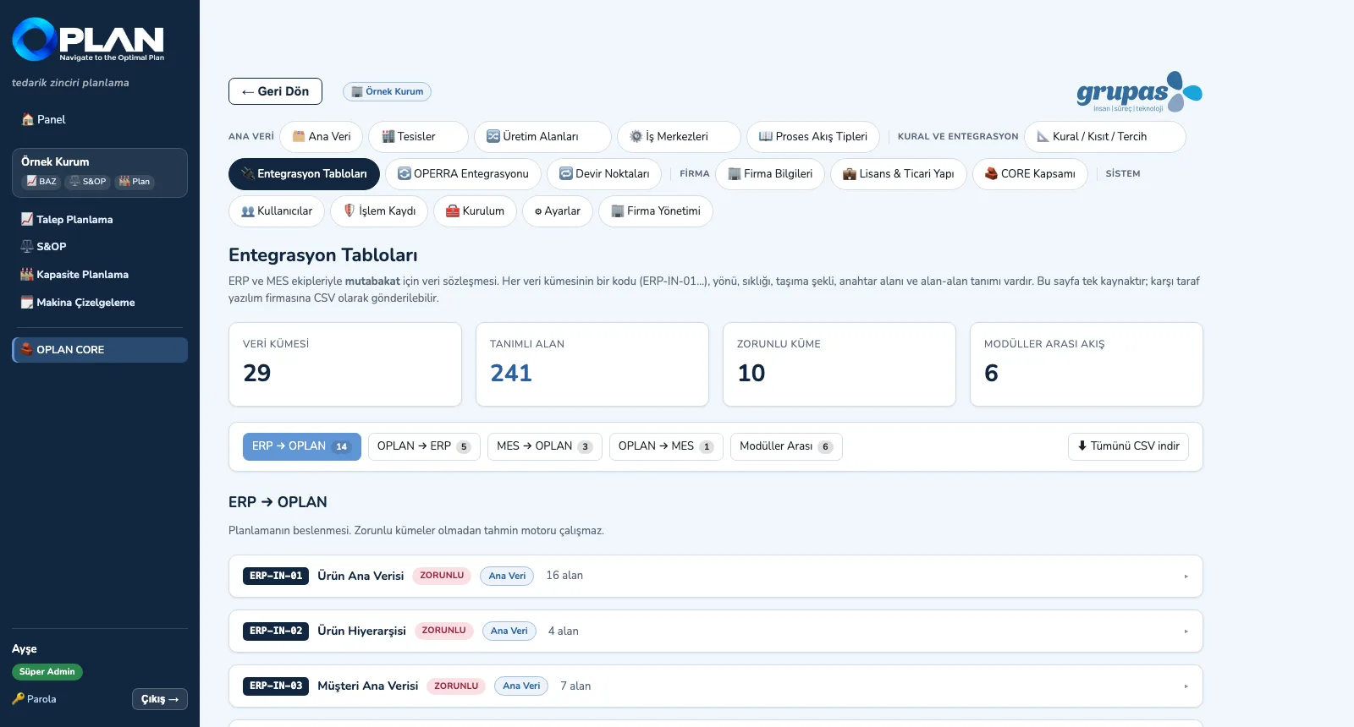The image size is (1354, 727).
Task: Log out using the Çıkış button
Action: (160, 699)
